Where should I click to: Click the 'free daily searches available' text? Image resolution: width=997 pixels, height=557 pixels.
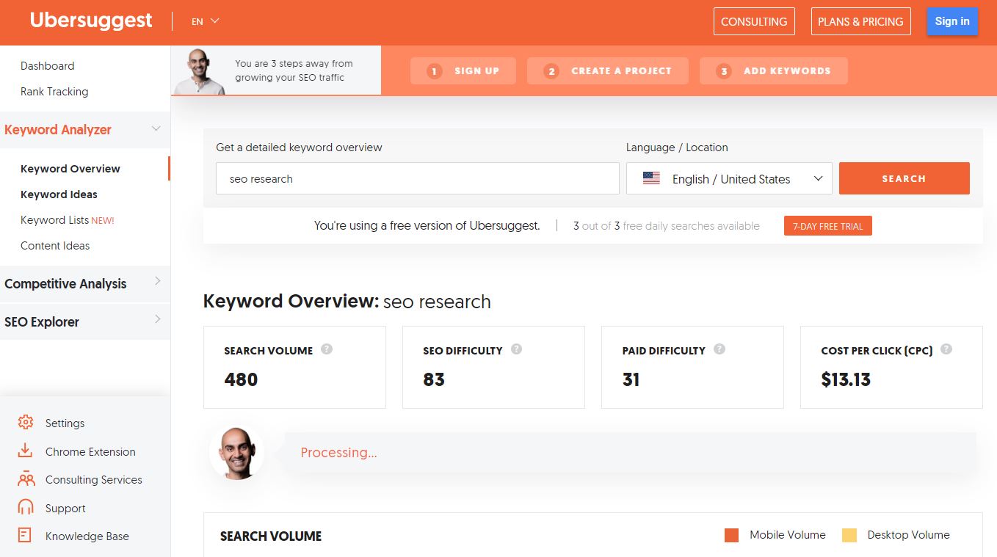(691, 226)
